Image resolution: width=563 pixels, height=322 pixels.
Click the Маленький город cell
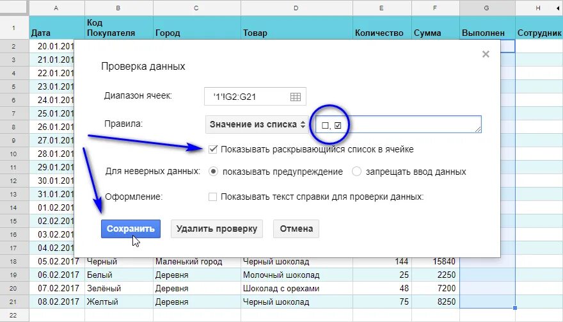[197, 261]
